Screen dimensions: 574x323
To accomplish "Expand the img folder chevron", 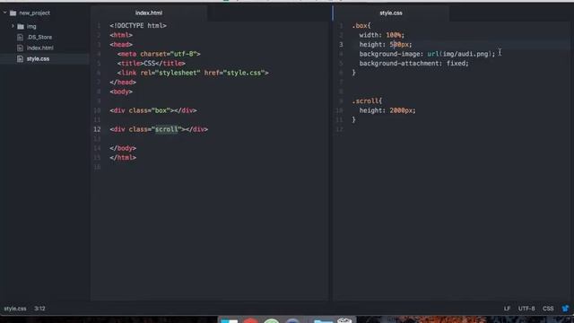I will pyautogui.click(x=13, y=26).
